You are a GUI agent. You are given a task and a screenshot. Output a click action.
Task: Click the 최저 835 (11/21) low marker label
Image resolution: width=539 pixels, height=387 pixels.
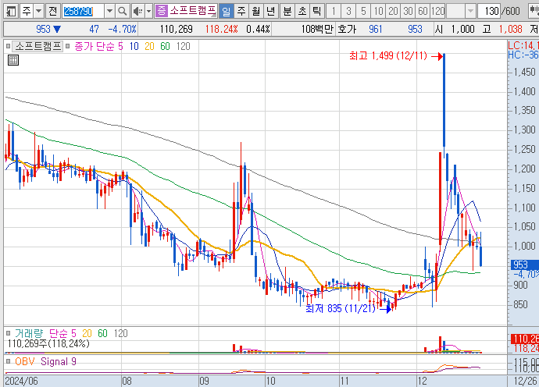340,308
